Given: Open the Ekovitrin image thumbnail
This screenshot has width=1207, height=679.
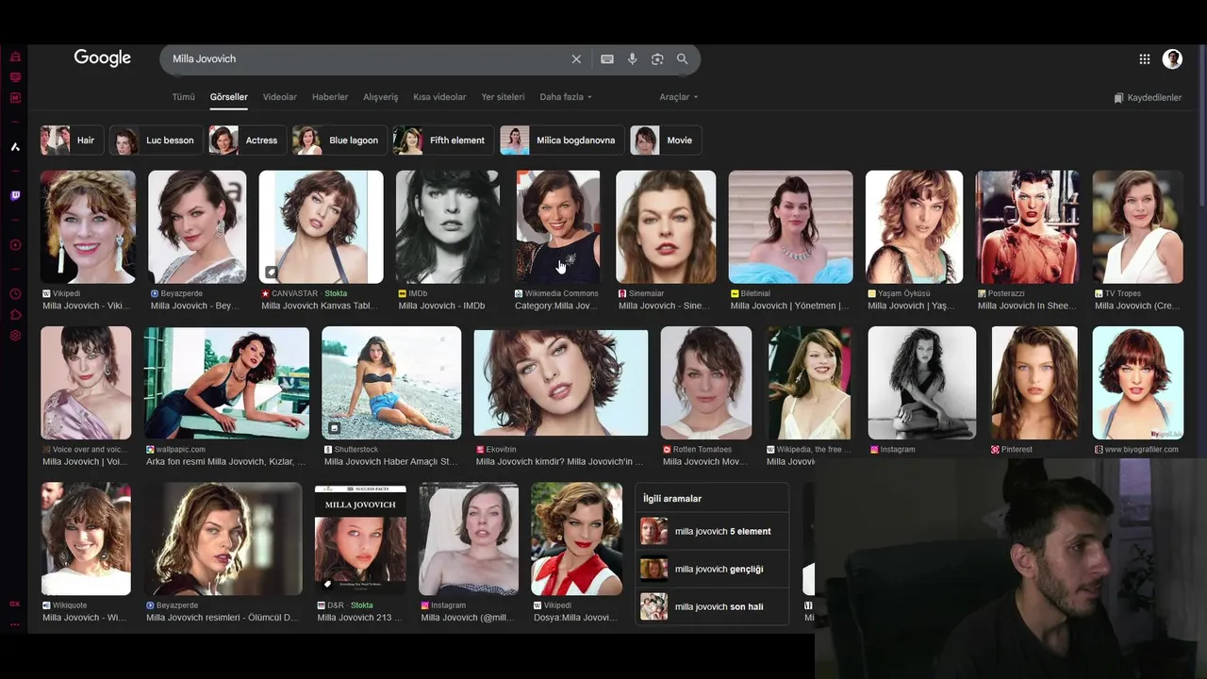Looking at the screenshot, I should (561, 381).
